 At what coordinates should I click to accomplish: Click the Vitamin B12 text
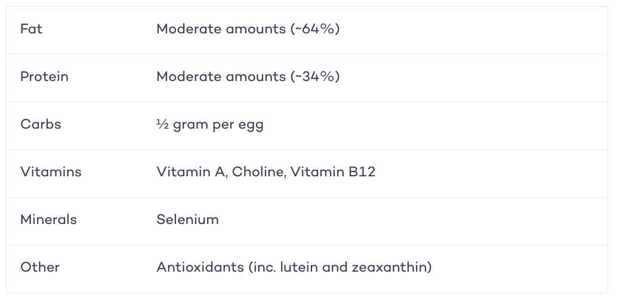coord(333,172)
